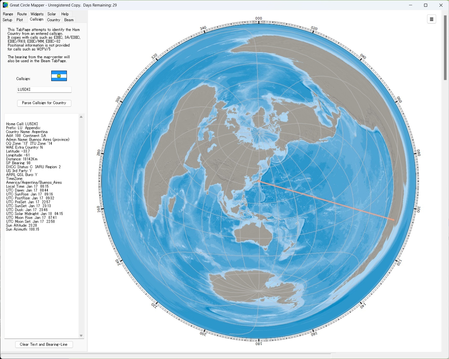Click Clear Text and Bearing-Line button
Screen dimensions: 449x359
tap(44, 344)
